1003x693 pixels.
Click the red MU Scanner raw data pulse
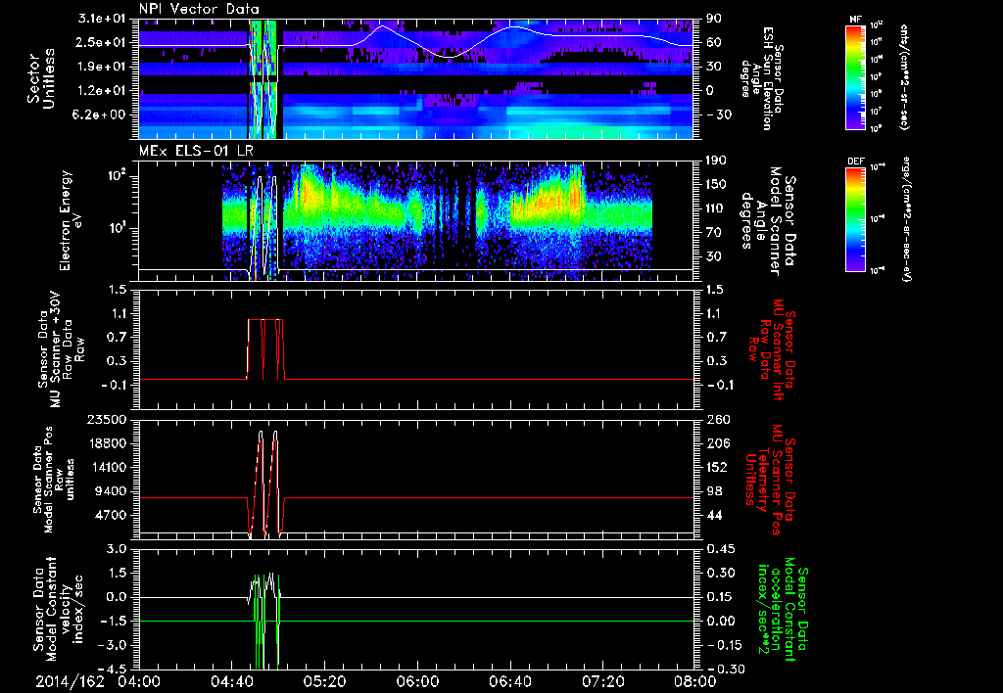[265, 349]
